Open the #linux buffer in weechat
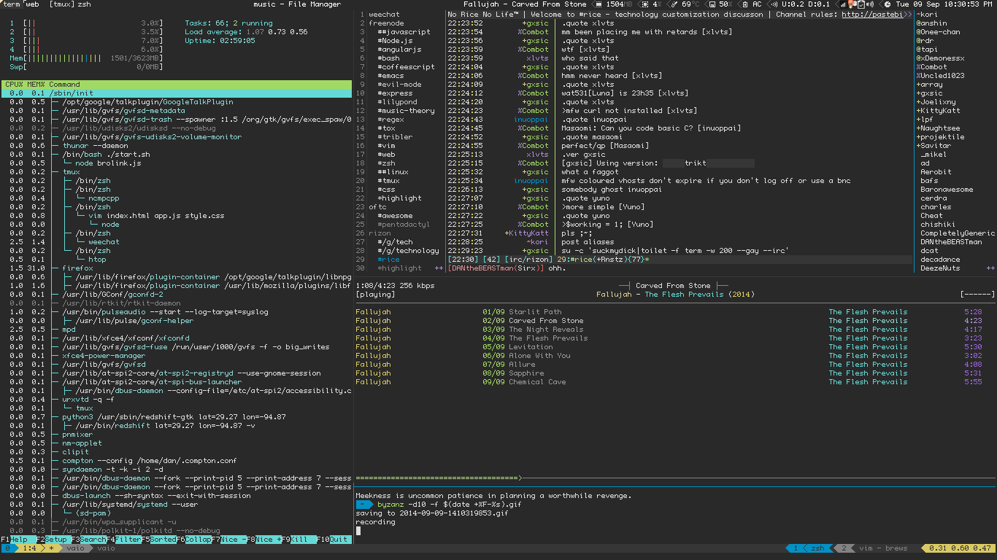 (393, 172)
